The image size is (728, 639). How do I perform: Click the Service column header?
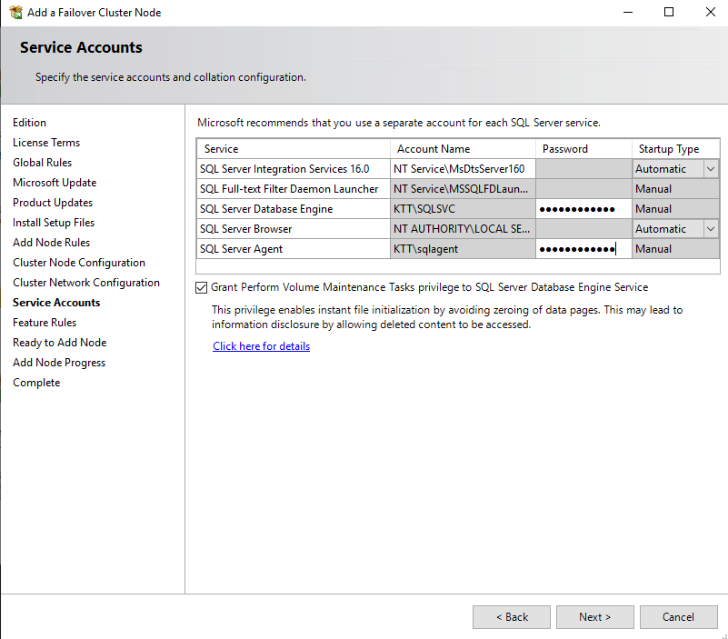294,149
